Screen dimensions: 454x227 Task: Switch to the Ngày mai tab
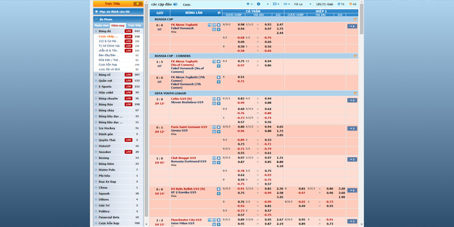[x=102, y=26]
